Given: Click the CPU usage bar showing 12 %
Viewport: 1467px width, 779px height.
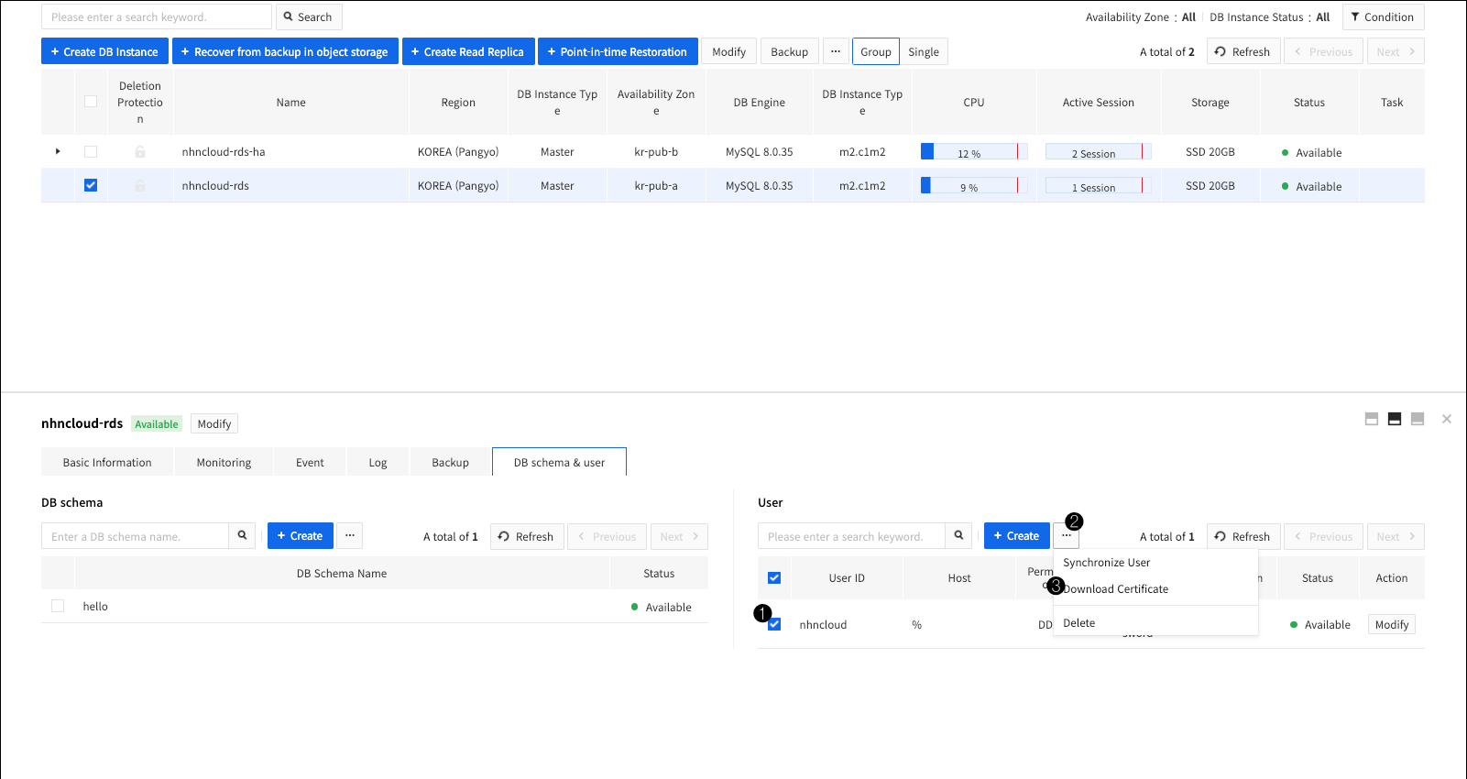Looking at the screenshot, I should (x=974, y=152).
